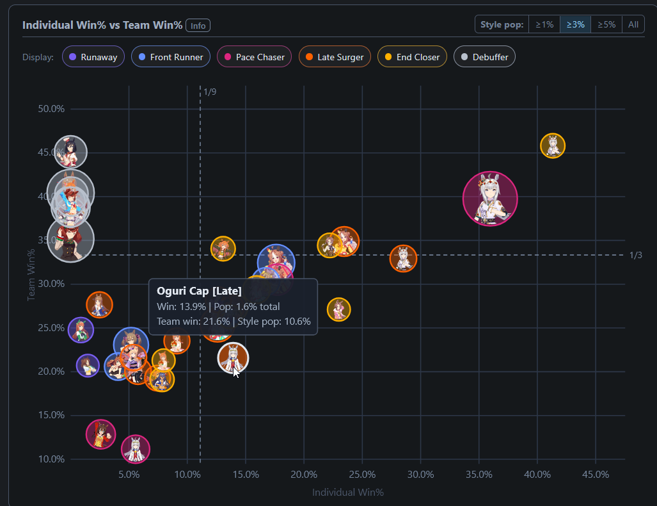Show All style pop entries

pos(633,24)
